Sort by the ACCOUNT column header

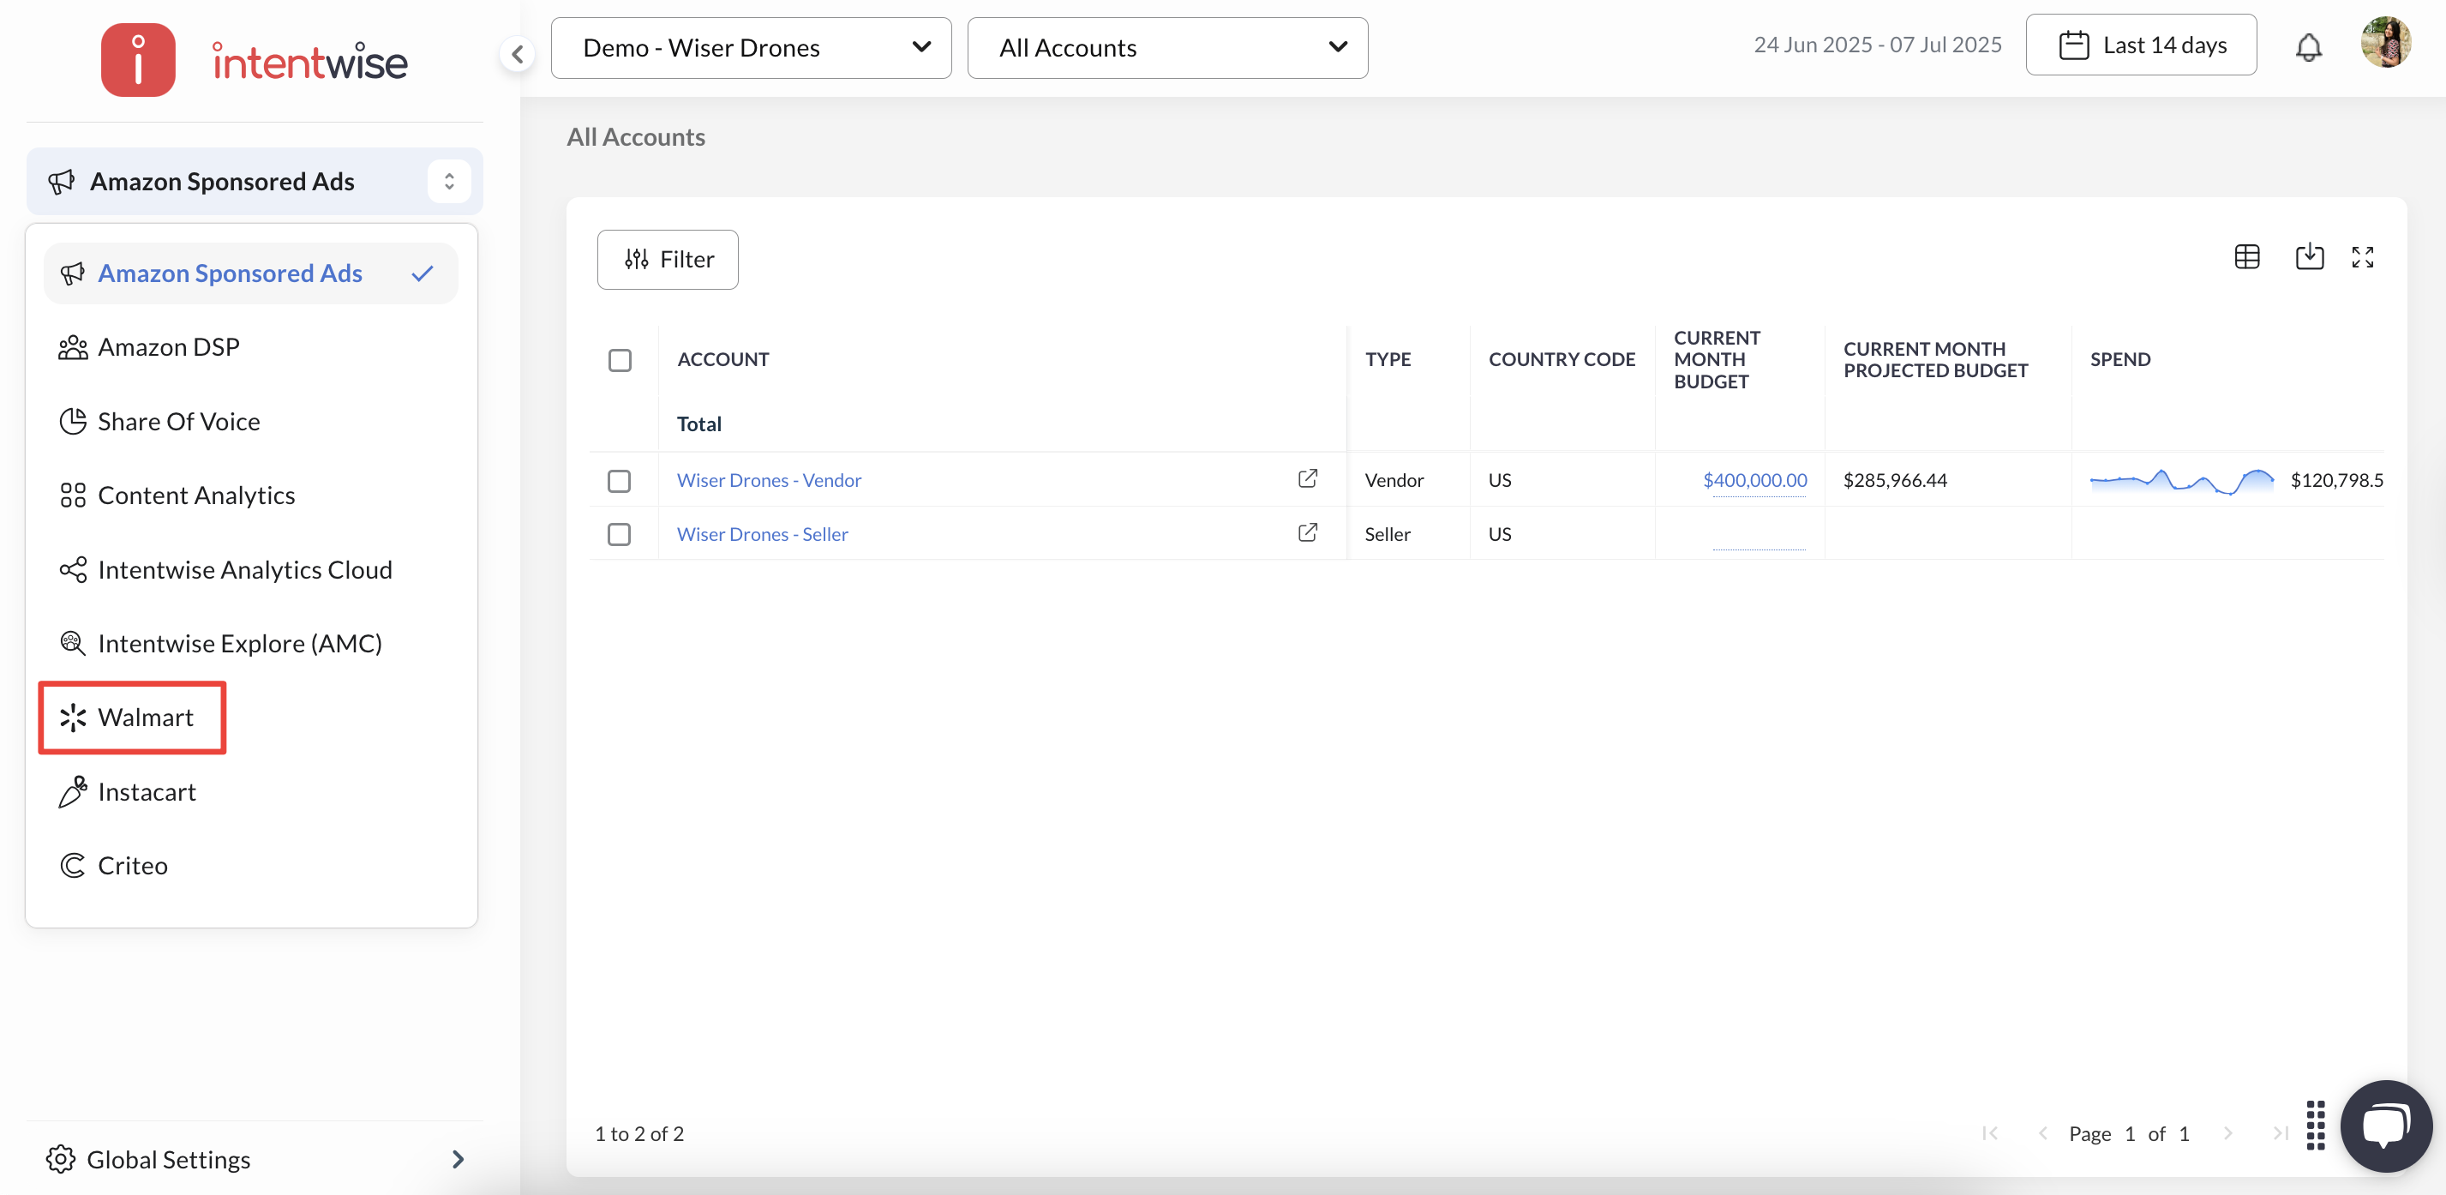point(722,359)
